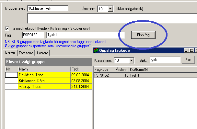Switch to the Foresatte tab
This screenshot has width=197, height=129.
click(x=26, y=53)
